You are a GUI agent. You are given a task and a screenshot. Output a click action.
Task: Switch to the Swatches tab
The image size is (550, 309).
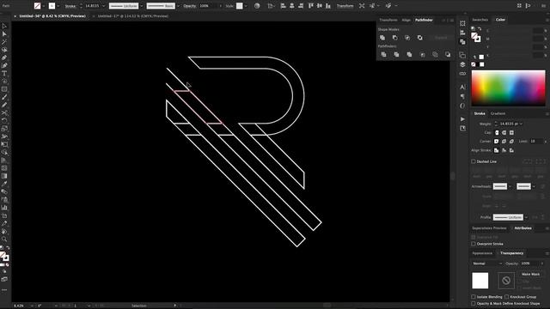480,20
